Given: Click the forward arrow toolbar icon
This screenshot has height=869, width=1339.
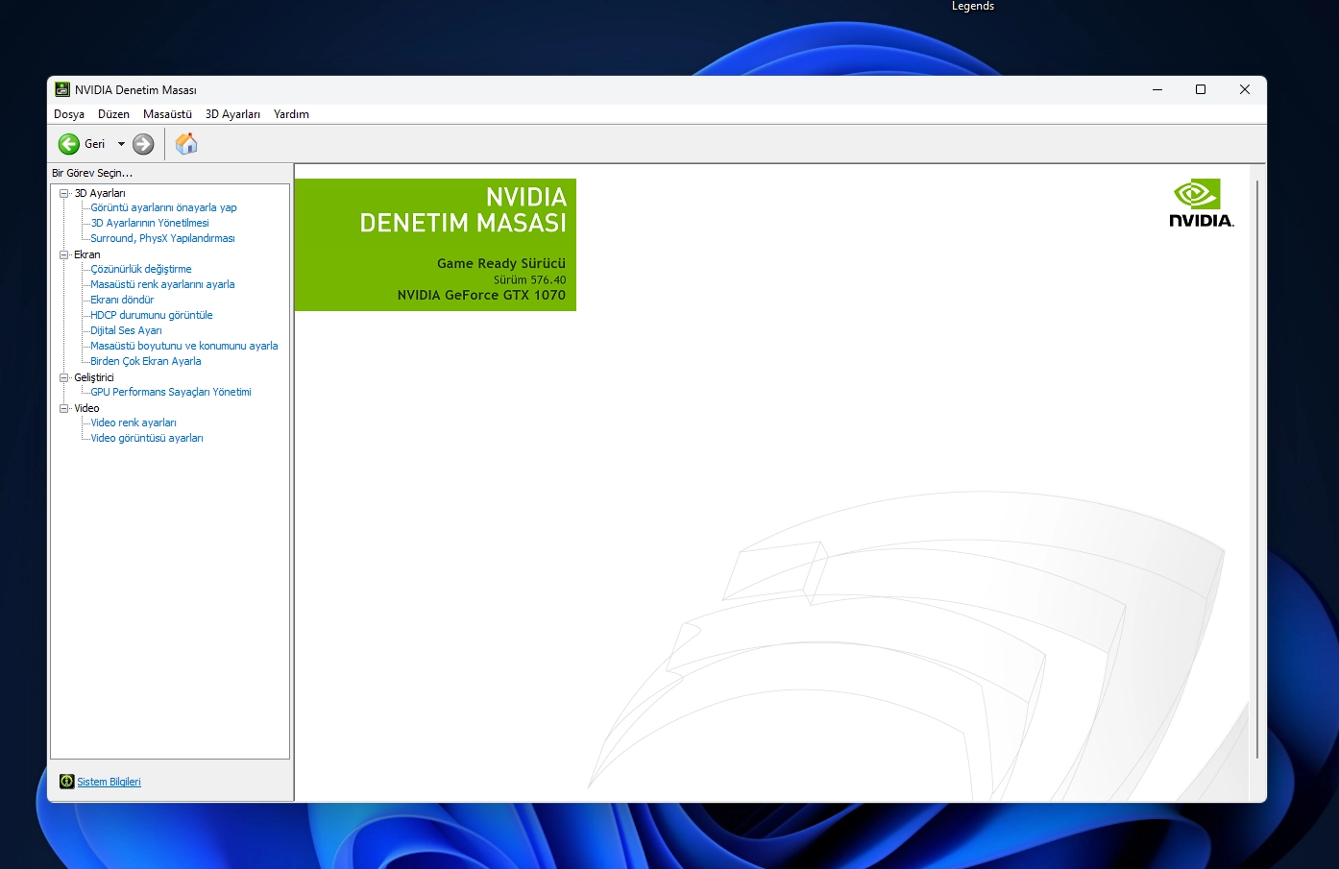Looking at the screenshot, I should [143, 144].
